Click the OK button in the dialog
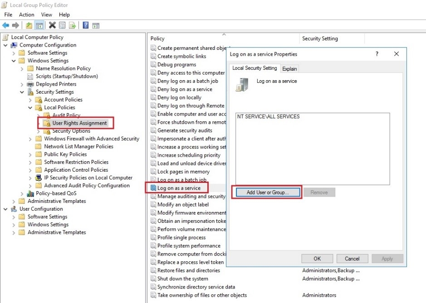 pos(317,258)
